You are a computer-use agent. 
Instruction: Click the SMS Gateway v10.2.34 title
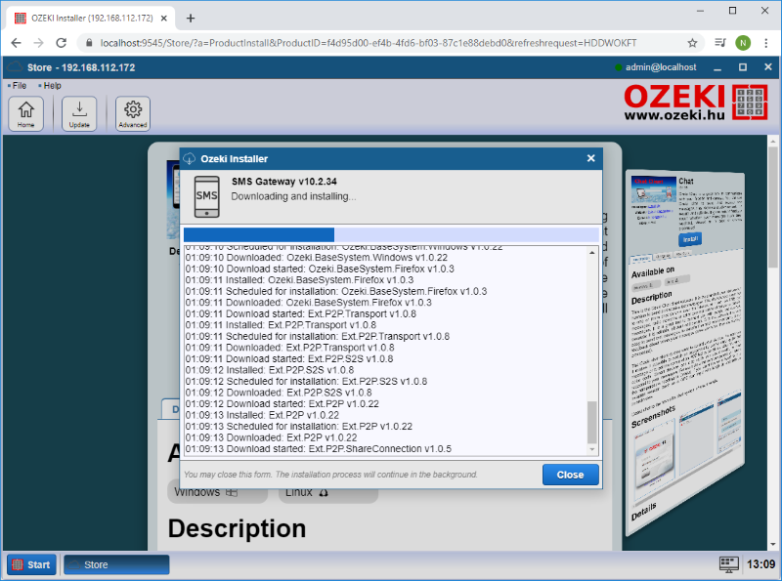tap(283, 182)
